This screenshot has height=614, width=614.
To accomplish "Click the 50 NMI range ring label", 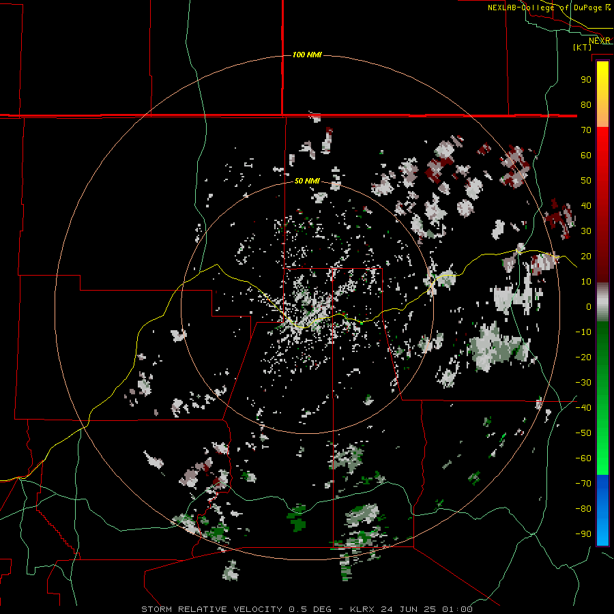I will click(307, 181).
